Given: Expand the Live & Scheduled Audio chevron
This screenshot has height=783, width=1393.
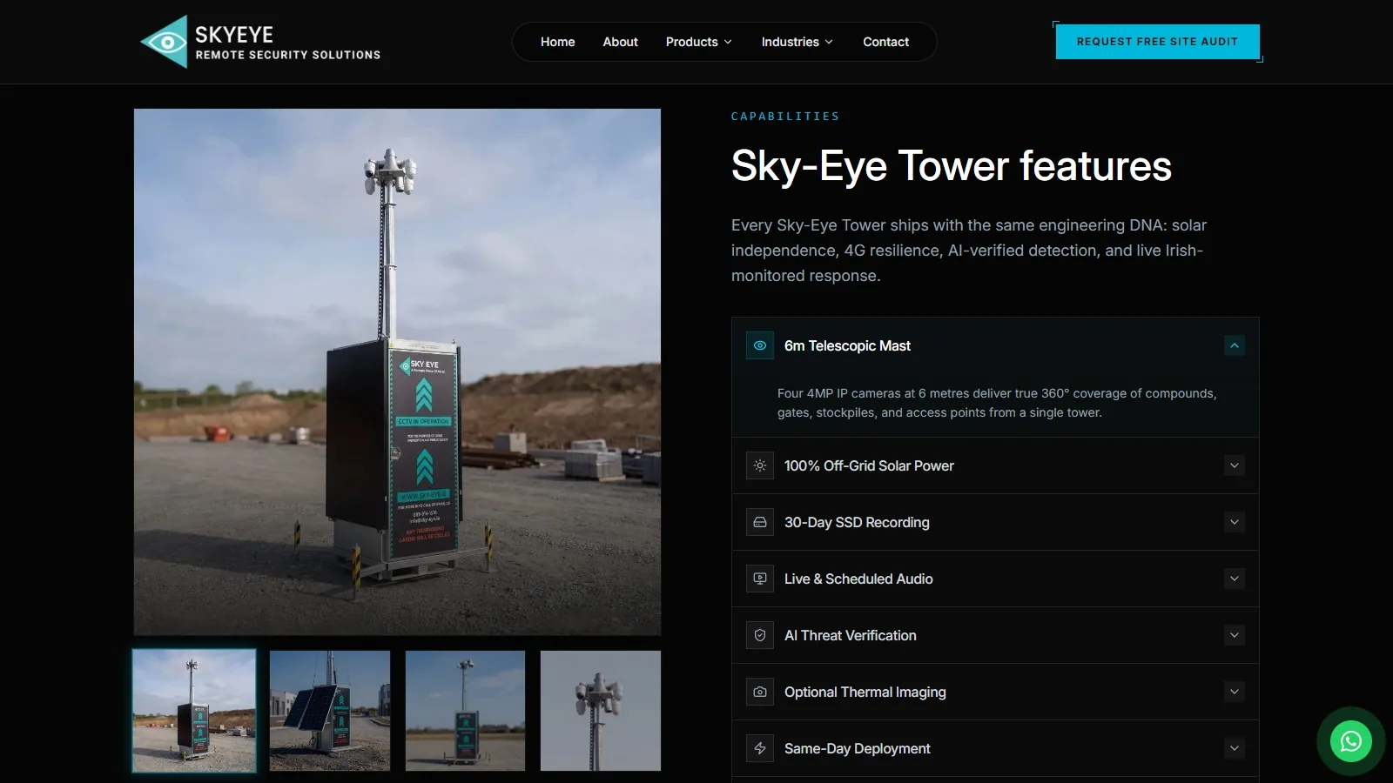Looking at the screenshot, I should point(1234,579).
